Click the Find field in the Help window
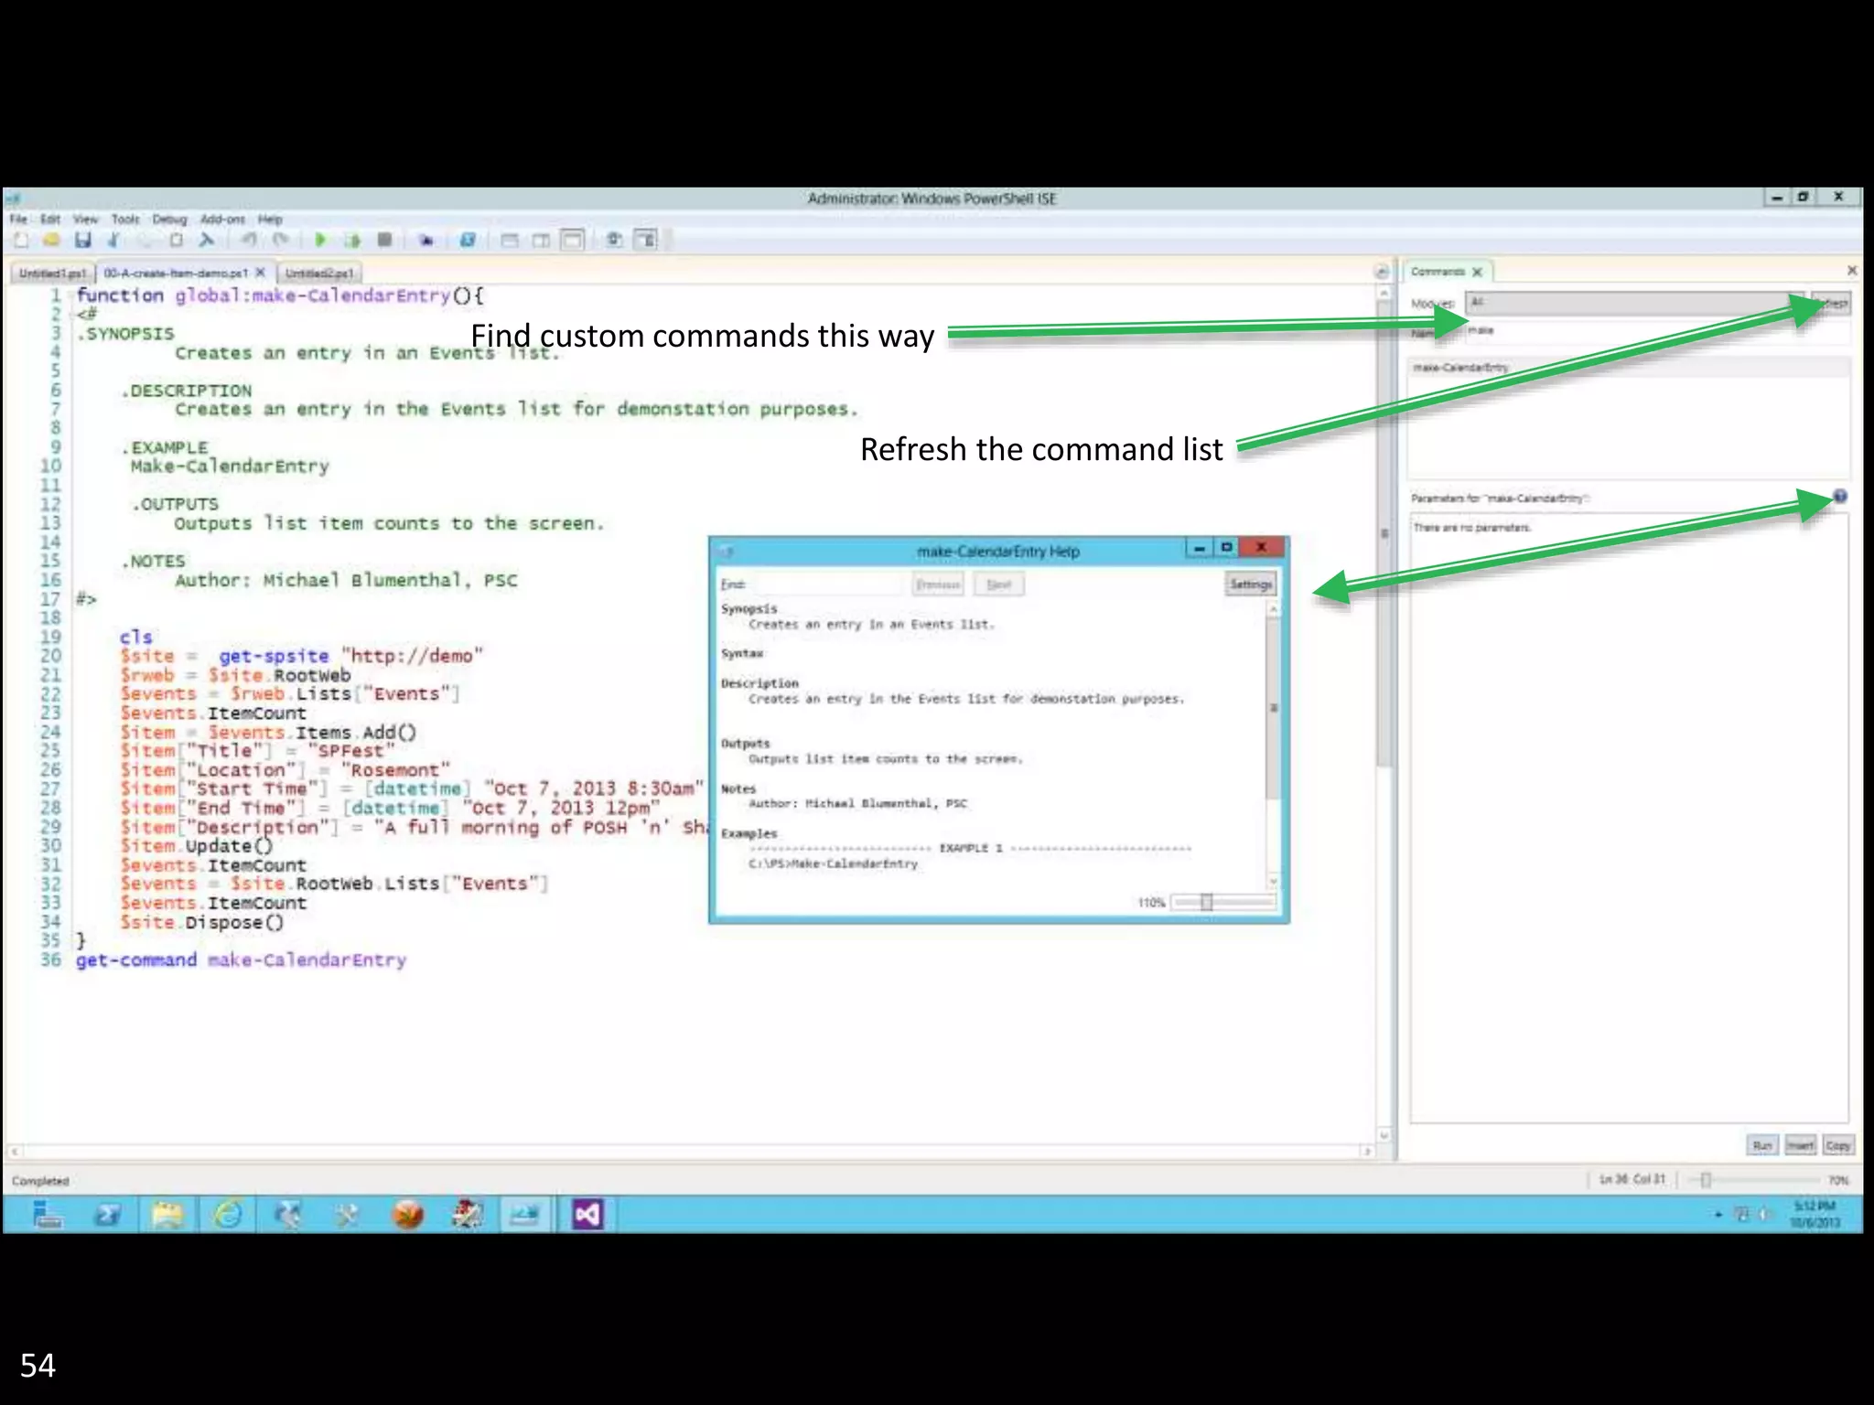The width and height of the screenshot is (1874, 1405). (x=829, y=585)
